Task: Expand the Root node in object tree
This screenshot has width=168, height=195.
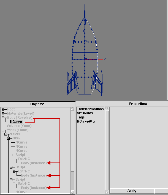Action: [x=3, y=109]
